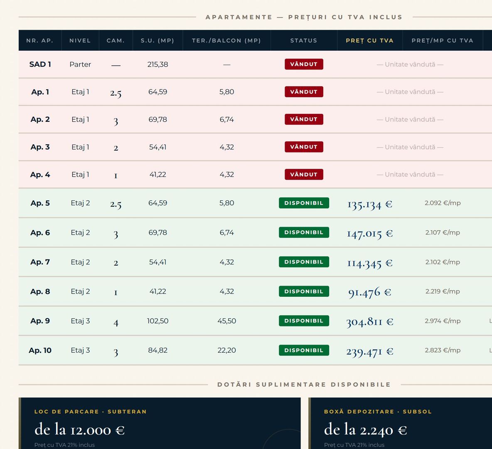Click the VÂNDUT badge in SAD 1 row
The image size is (492, 449).
304,64
